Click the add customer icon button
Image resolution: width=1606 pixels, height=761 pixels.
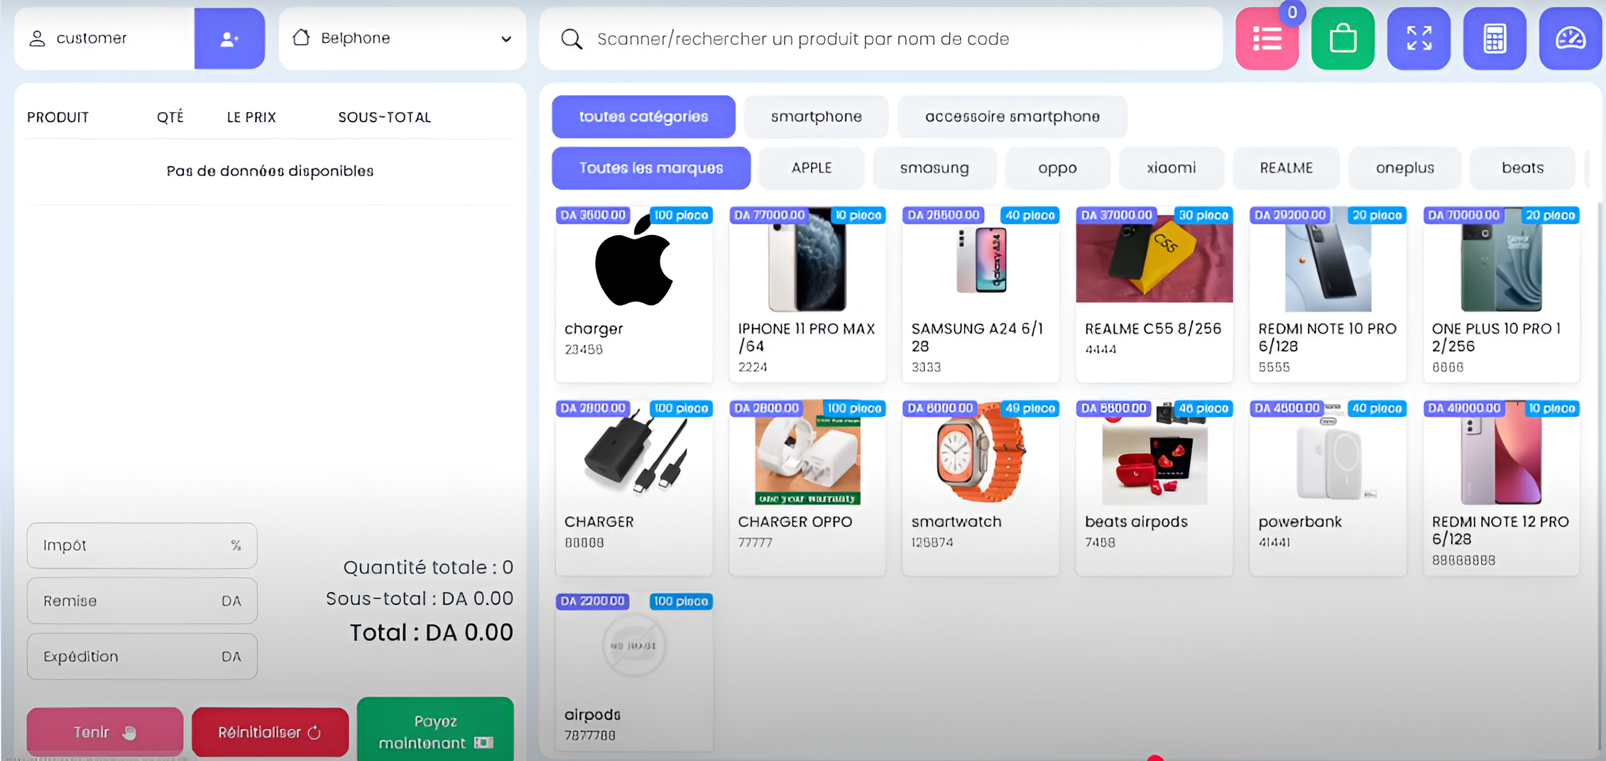[x=229, y=39]
